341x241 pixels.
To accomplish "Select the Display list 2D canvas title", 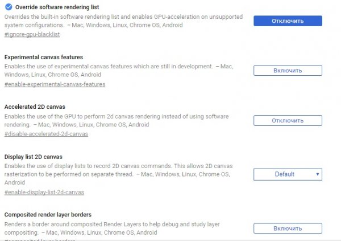I will pos(33,157).
